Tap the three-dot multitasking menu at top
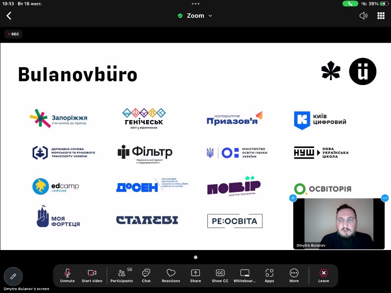Image resolution: width=391 pixels, height=293 pixels. [195, 4]
